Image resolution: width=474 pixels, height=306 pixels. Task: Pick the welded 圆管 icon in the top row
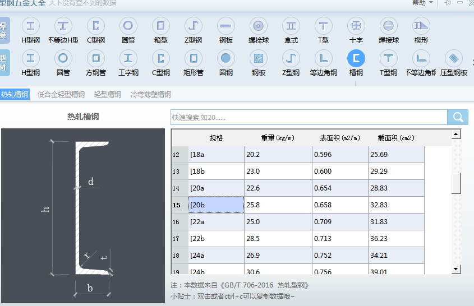(128, 26)
